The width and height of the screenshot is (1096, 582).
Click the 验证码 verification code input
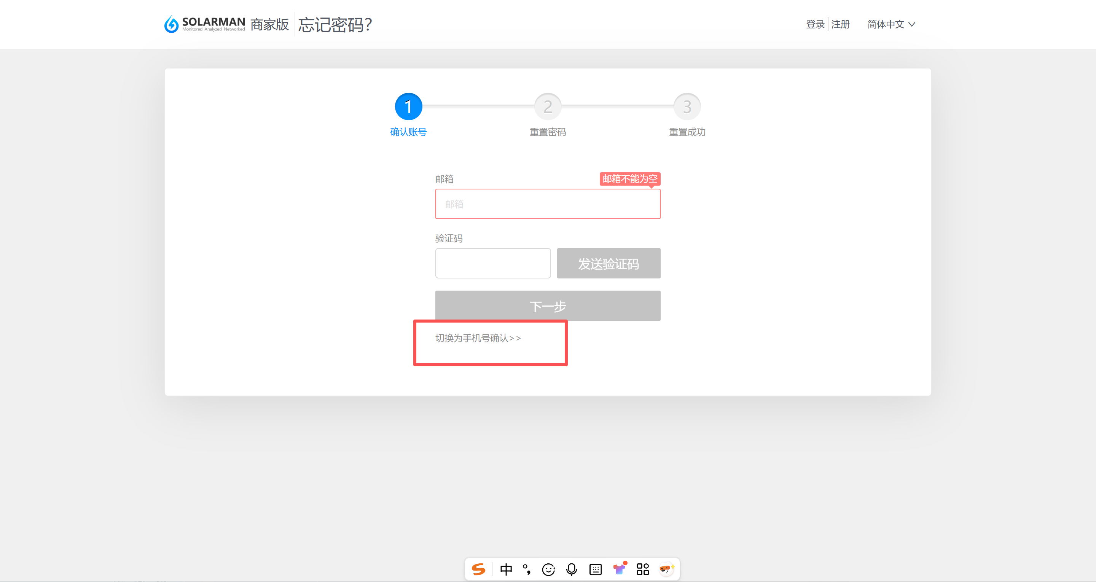coord(493,263)
